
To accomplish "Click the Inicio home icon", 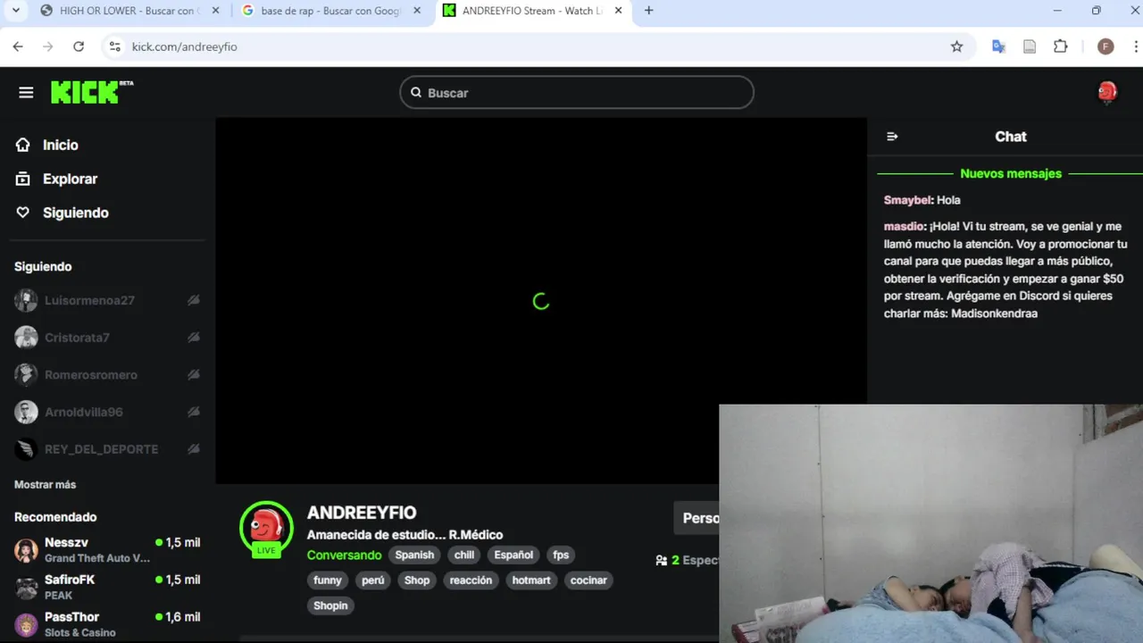I will (x=23, y=145).
